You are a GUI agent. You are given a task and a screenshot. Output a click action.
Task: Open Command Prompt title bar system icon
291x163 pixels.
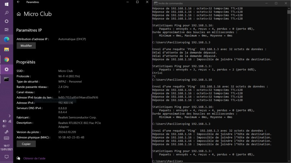(156, 3)
